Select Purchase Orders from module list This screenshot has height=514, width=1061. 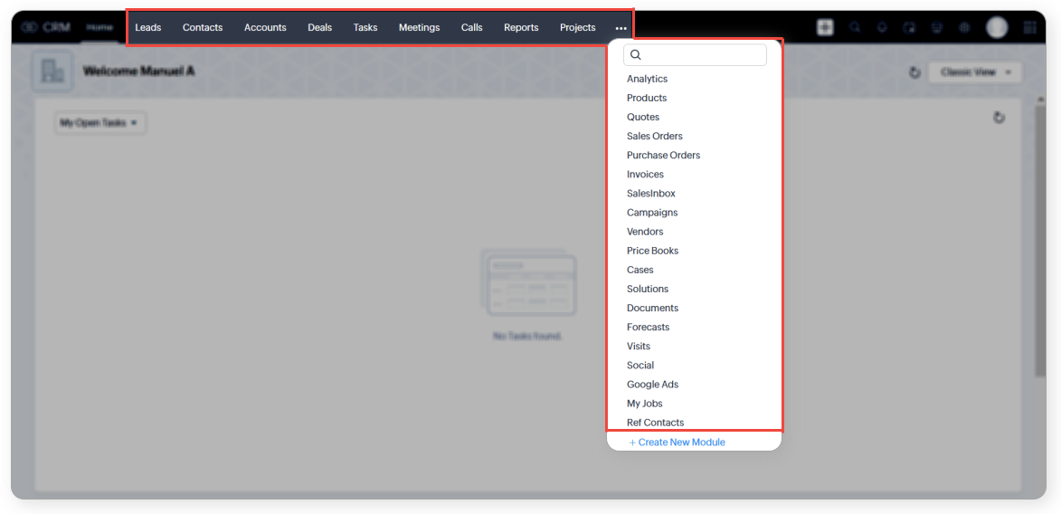point(663,155)
